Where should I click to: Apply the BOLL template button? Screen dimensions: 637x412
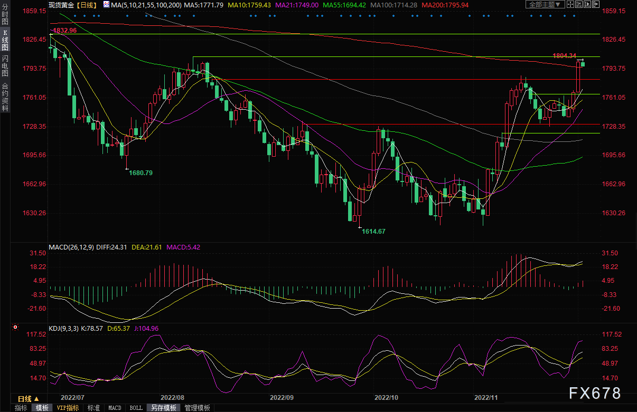136,408
